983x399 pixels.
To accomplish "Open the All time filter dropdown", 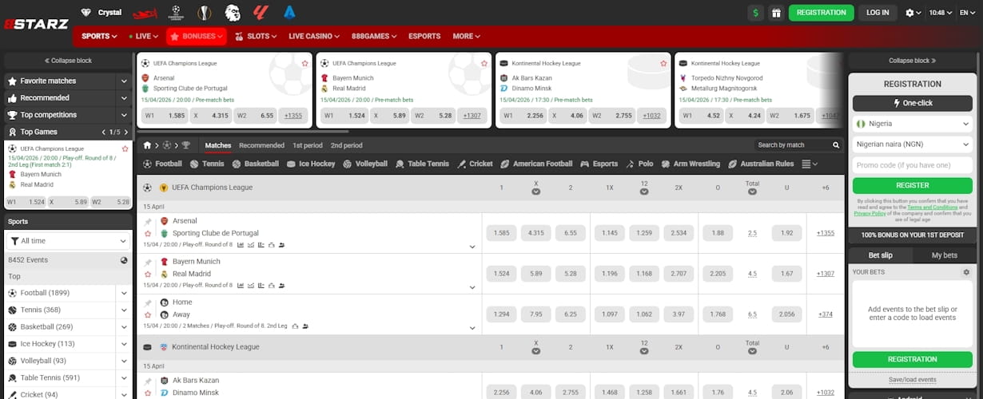I will (68, 240).
